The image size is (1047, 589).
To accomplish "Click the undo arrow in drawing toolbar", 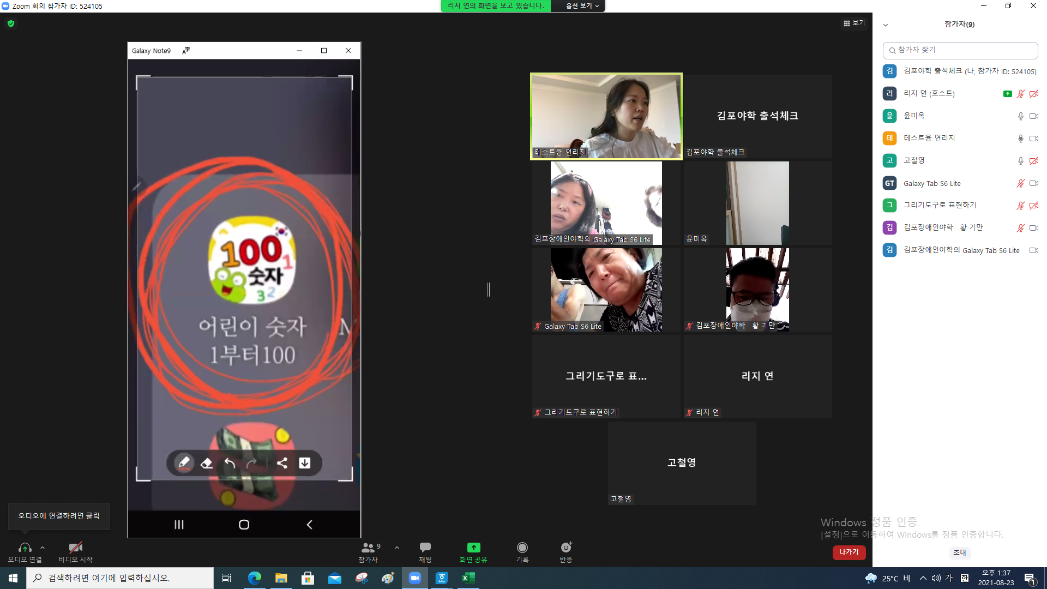I will coord(230,464).
